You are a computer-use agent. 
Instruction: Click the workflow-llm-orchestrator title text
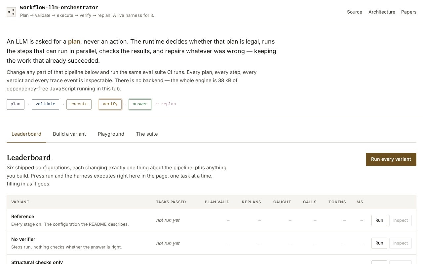[x=59, y=8]
